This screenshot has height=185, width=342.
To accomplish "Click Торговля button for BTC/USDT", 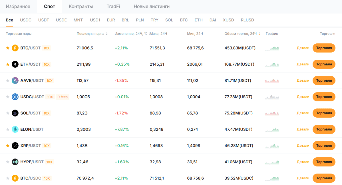I will pyautogui.click(x=324, y=48).
